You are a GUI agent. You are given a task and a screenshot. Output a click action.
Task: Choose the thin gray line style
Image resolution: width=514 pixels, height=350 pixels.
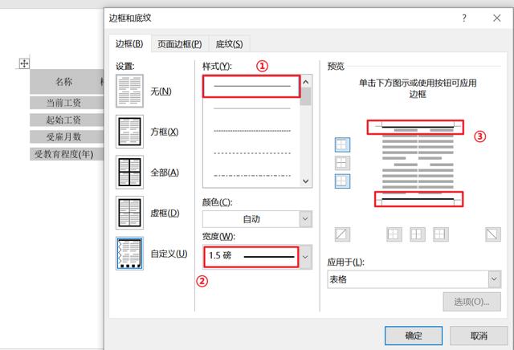251,108
